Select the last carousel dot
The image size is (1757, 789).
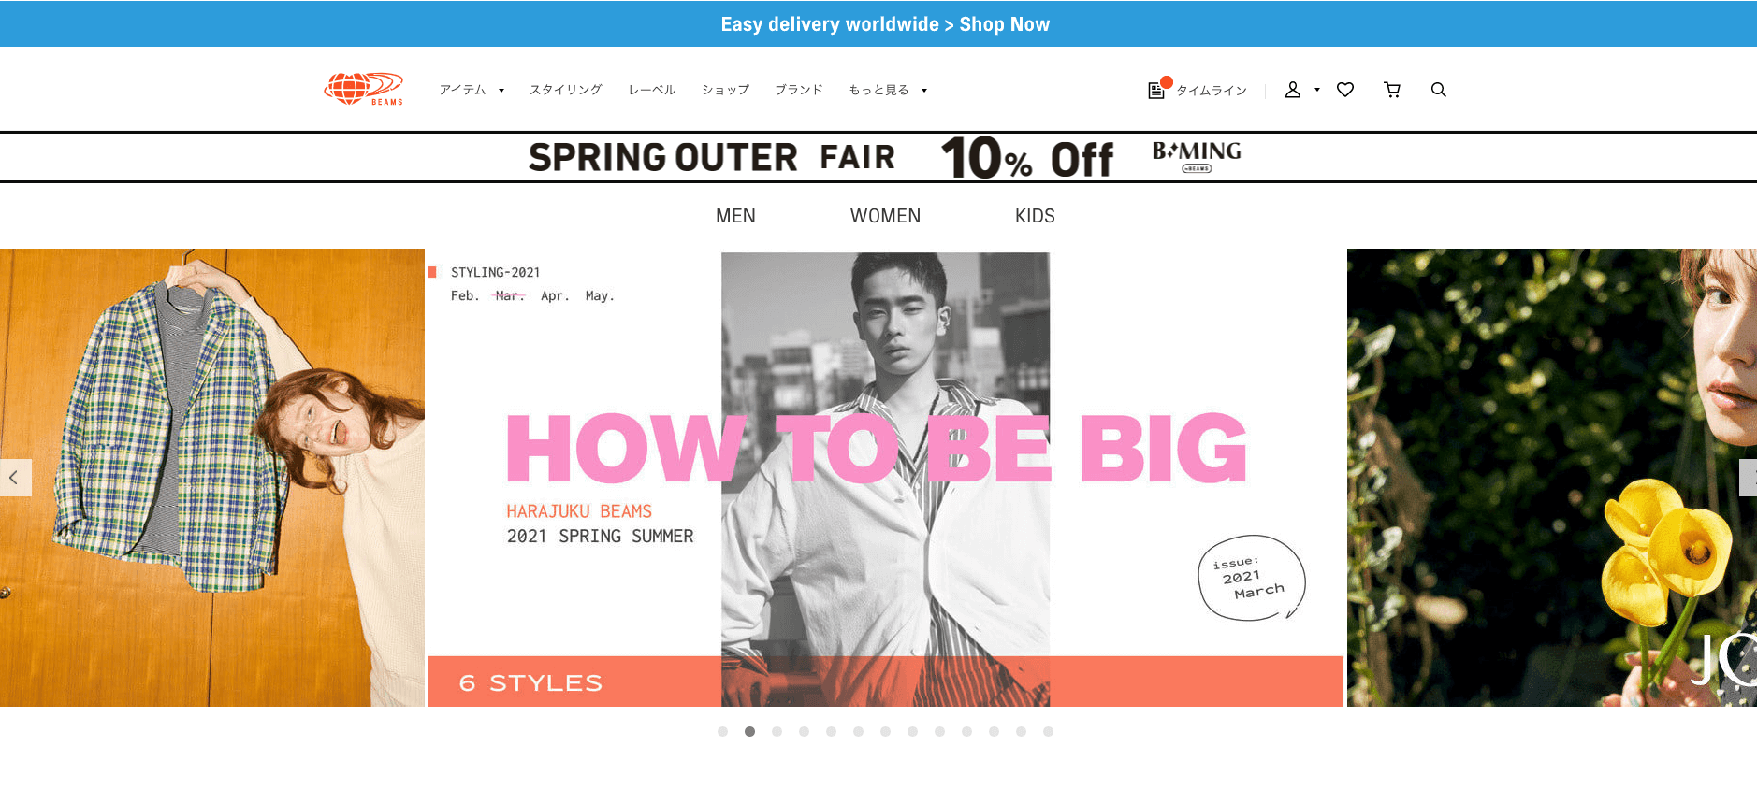click(x=1048, y=732)
